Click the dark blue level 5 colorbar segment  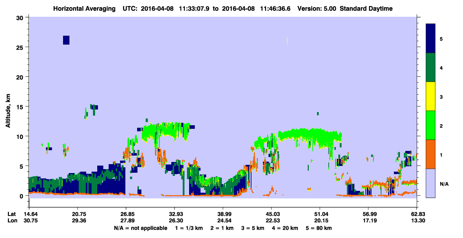[x=431, y=39]
